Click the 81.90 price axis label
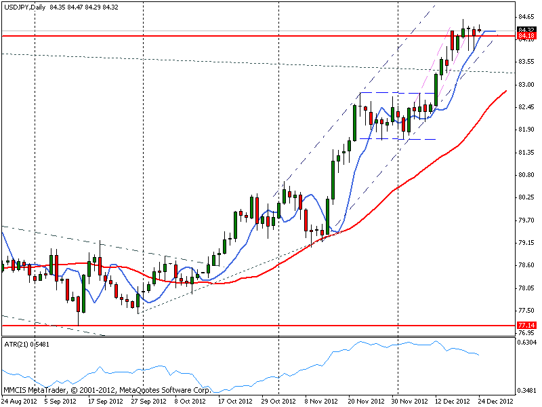This screenshot has height=407, width=542. pos(526,130)
